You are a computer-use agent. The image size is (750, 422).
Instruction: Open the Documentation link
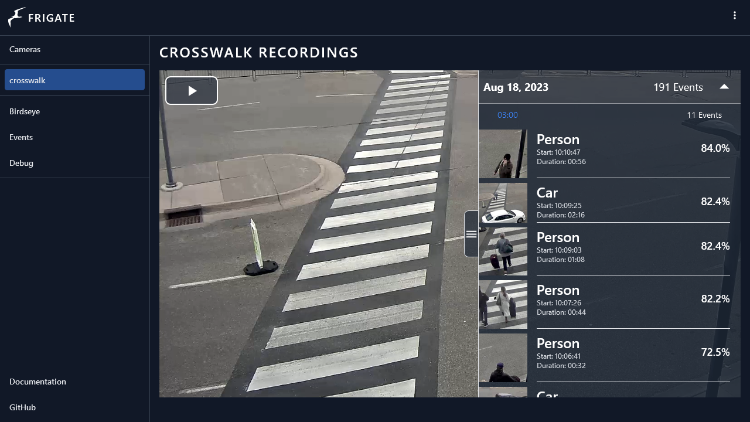[37, 382]
